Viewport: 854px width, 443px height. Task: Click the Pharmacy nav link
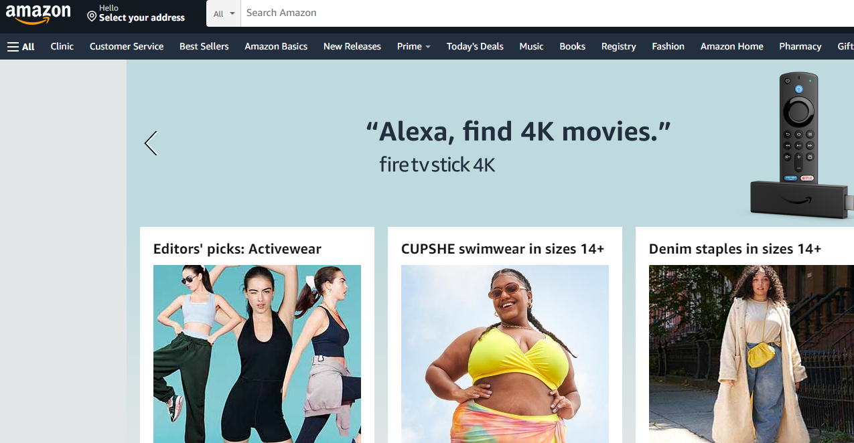[x=800, y=46]
